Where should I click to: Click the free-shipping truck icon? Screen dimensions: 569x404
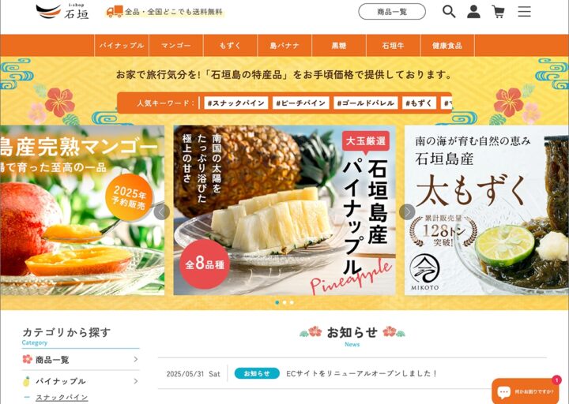pos(115,12)
